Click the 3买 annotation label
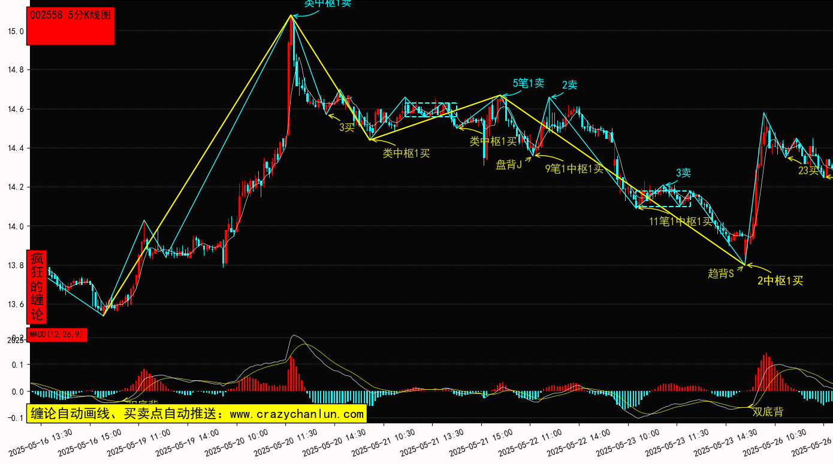The width and height of the screenshot is (833, 464). 347,127
